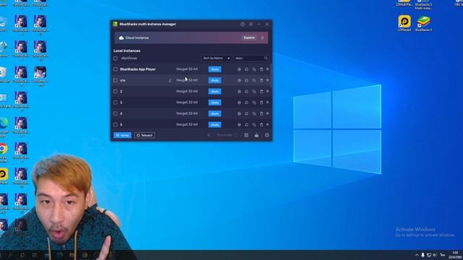Screen dimensions: 463x260
Task: Click the volume icon in system tray
Action: [x=434, y=255]
